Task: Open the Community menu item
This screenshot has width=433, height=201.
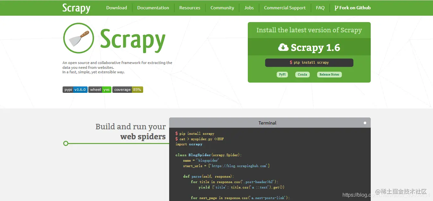Action: 222,8
